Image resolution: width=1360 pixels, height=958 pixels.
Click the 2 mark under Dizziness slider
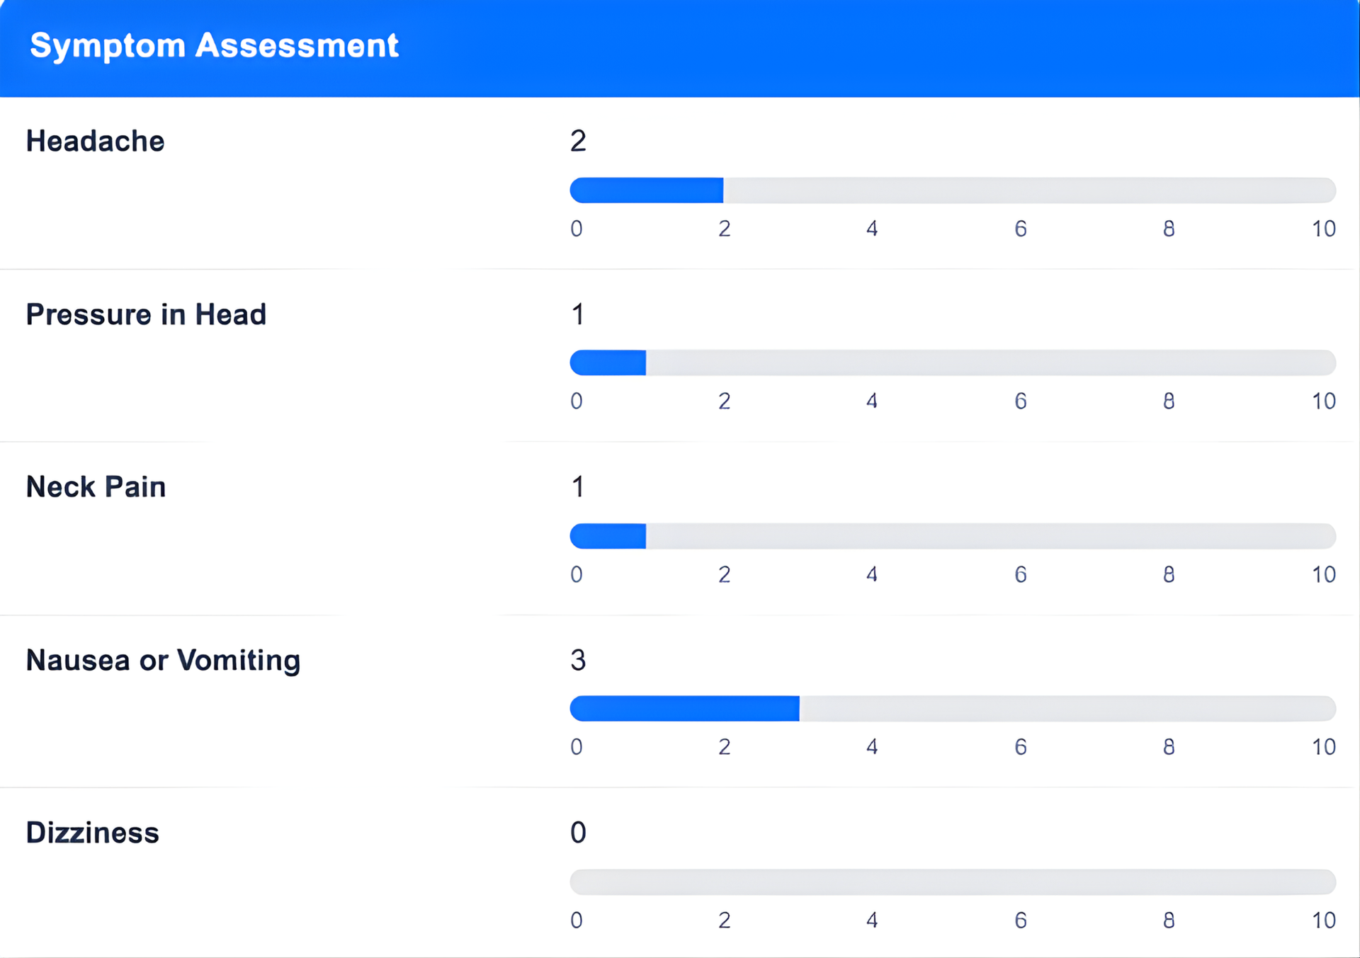coord(724,920)
